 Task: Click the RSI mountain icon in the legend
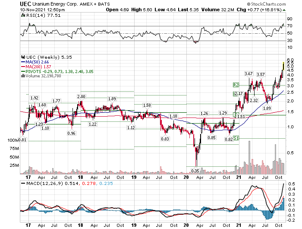pos(23,15)
